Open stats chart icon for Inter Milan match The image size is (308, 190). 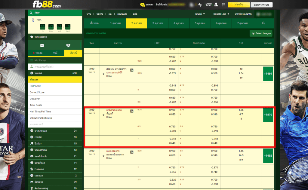click(132, 152)
